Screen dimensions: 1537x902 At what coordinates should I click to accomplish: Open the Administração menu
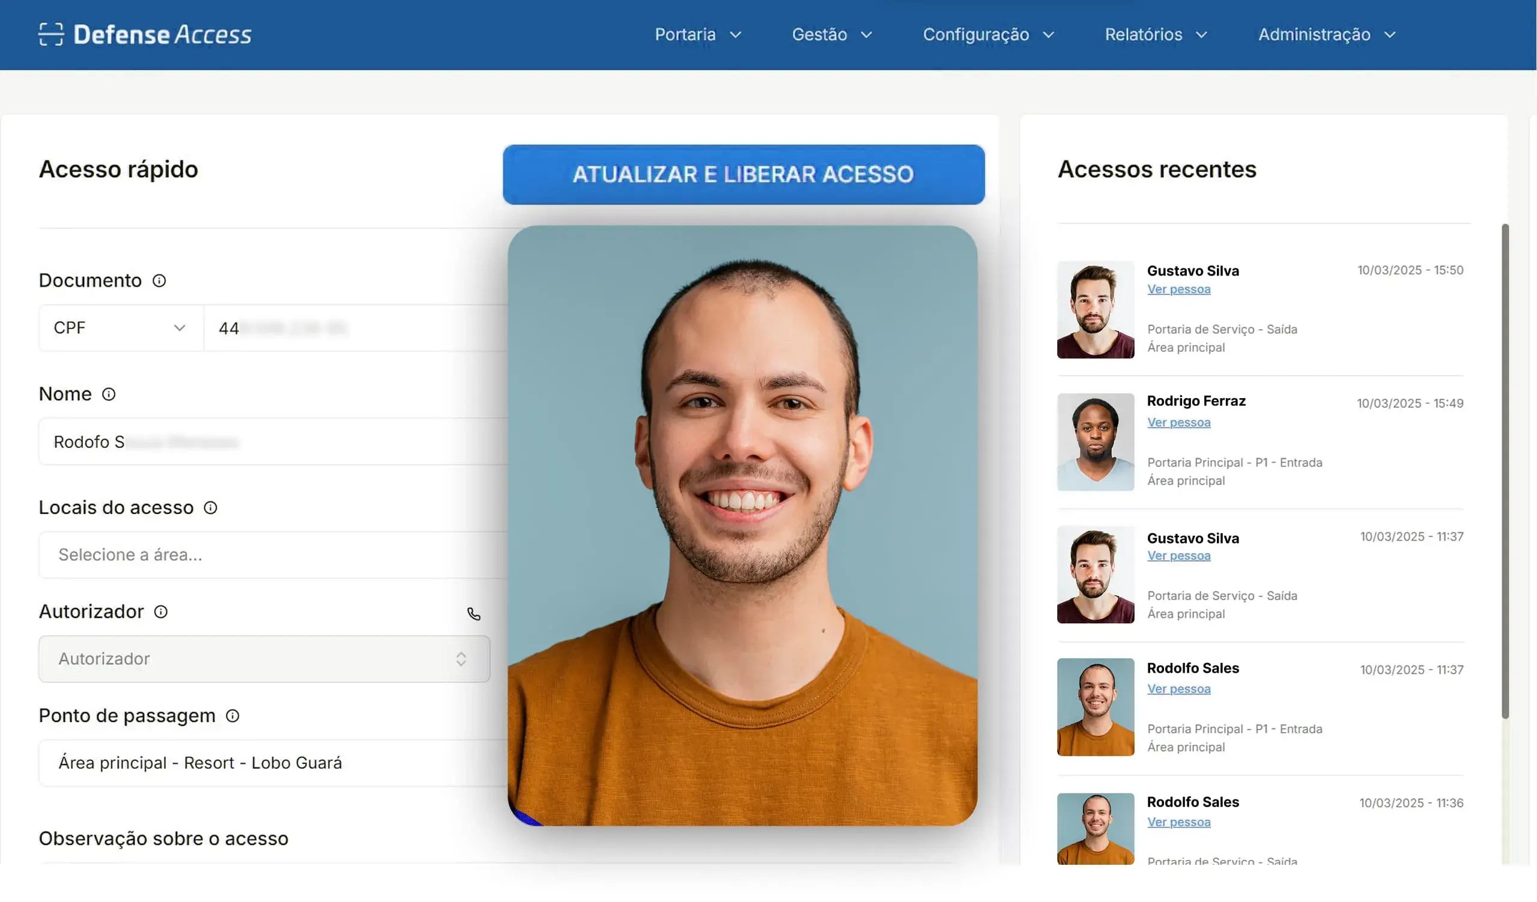coord(1327,35)
